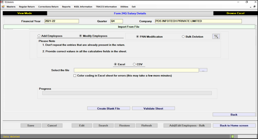Image resolution: width=258 pixels, height=139 pixels.
Task: Click the 'Please Note' heading
Action: [47, 41]
